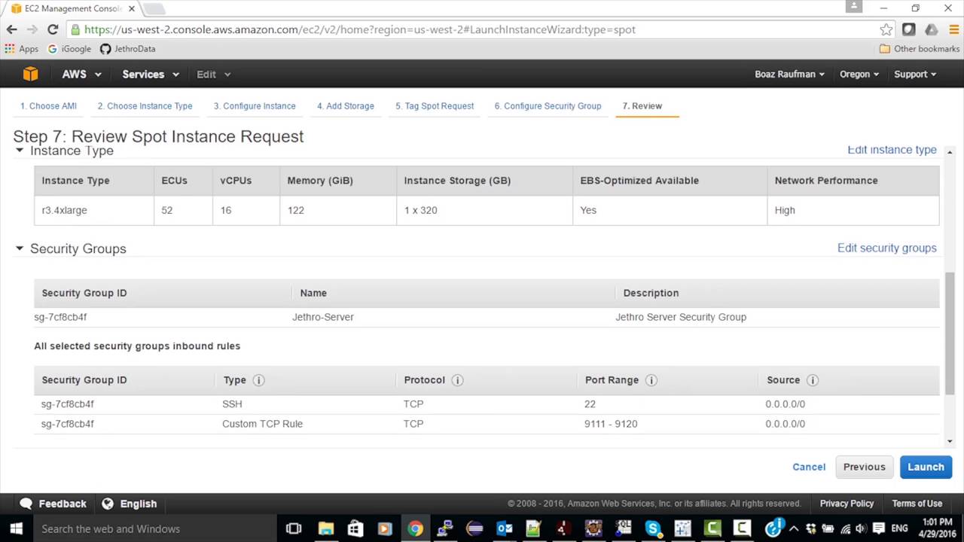Open the Services dropdown menu
The width and height of the screenshot is (964, 542).
tap(151, 74)
